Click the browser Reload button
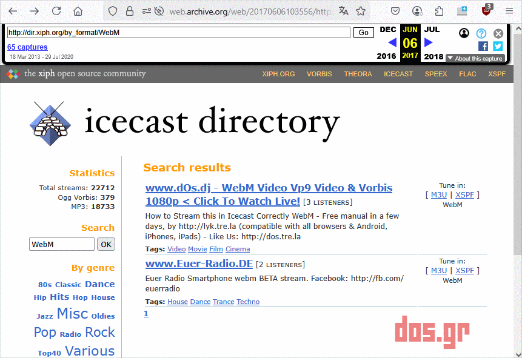Screen dimensions: 522x358 (x=56, y=11)
